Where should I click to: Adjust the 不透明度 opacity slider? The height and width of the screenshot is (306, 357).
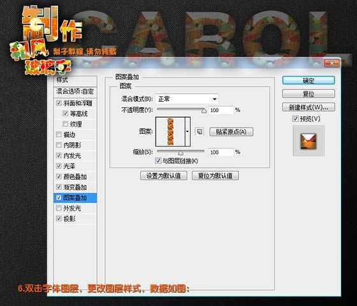204,110
